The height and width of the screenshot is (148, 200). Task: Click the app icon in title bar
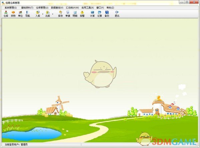3,3
